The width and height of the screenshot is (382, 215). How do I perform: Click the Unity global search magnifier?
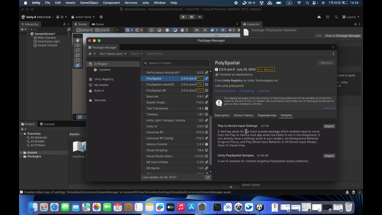[x=336, y=17]
